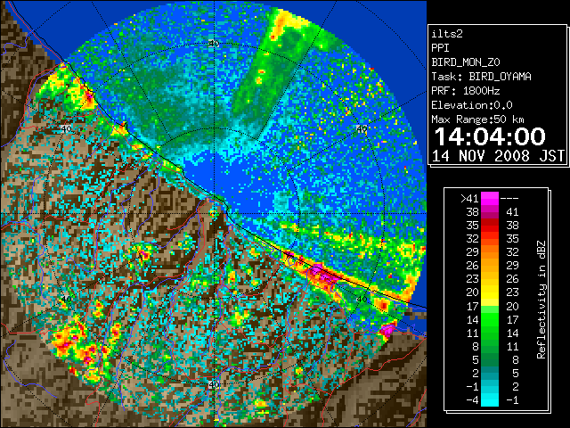The width and height of the screenshot is (570, 428).
Task: Select the 'PPI' scan type label
Action: [440, 48]
